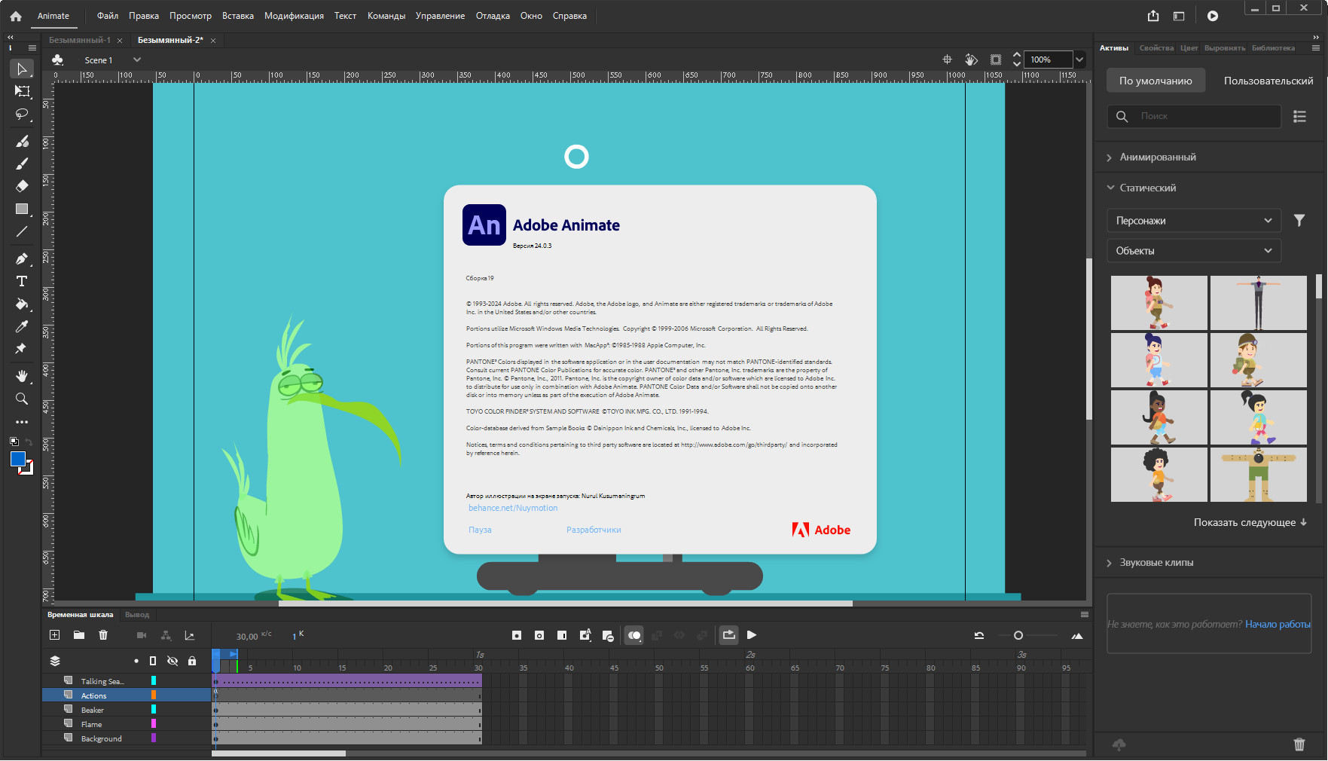Open the Управление menu
Viewport: 1328px width, 761px height.
point(440,16)
